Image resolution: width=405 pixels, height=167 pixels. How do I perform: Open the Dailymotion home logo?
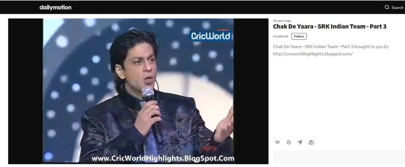click(55, 7)
